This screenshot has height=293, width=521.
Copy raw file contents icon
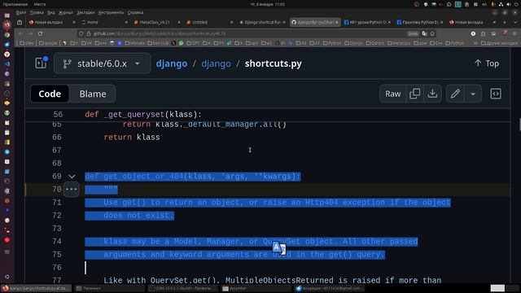414,94
